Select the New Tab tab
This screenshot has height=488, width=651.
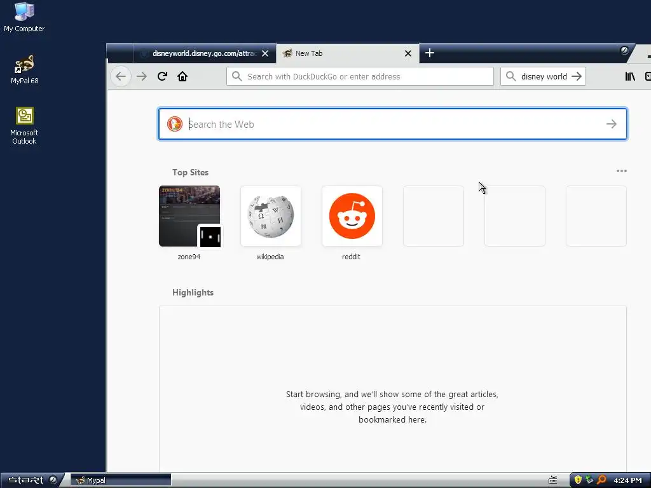point(347,53)
